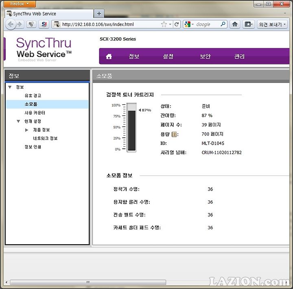Click the 87% marker beside toner gauge

click(x=145, y=110)
